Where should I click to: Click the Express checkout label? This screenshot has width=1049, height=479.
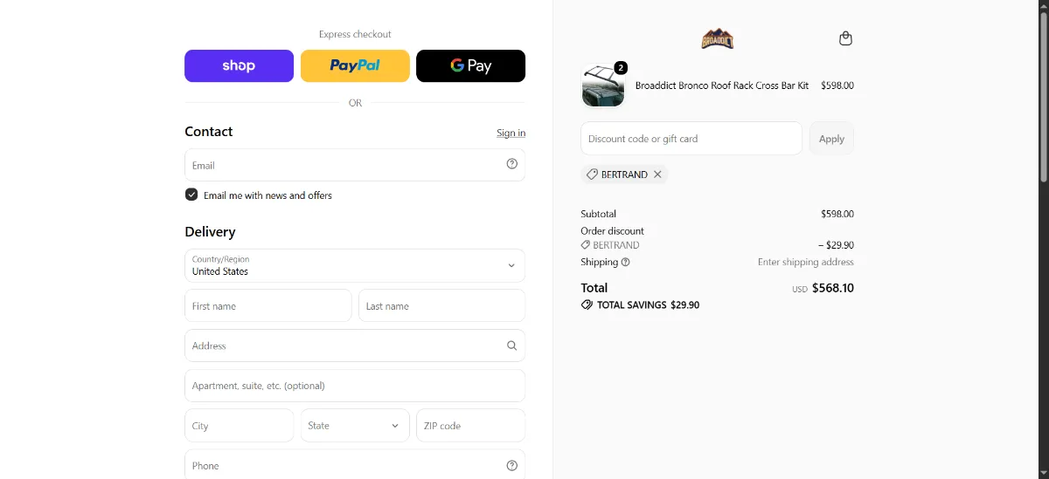[x=355, y=34]
